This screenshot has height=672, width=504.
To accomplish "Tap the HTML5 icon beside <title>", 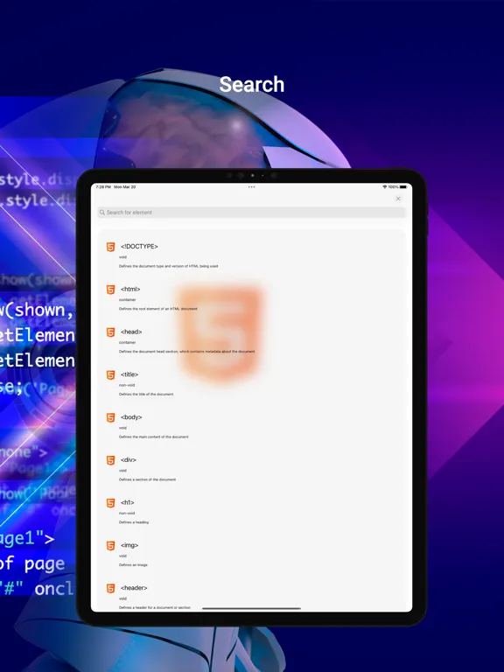I will [x=110, y=375].
